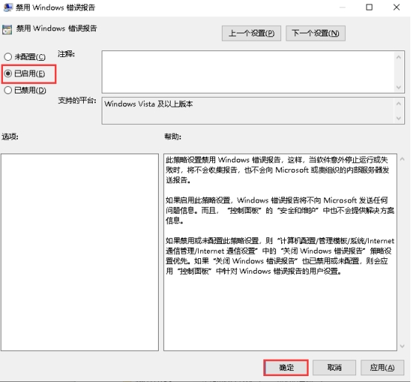Click the comment box's scroll up arrow

point(398,57)
